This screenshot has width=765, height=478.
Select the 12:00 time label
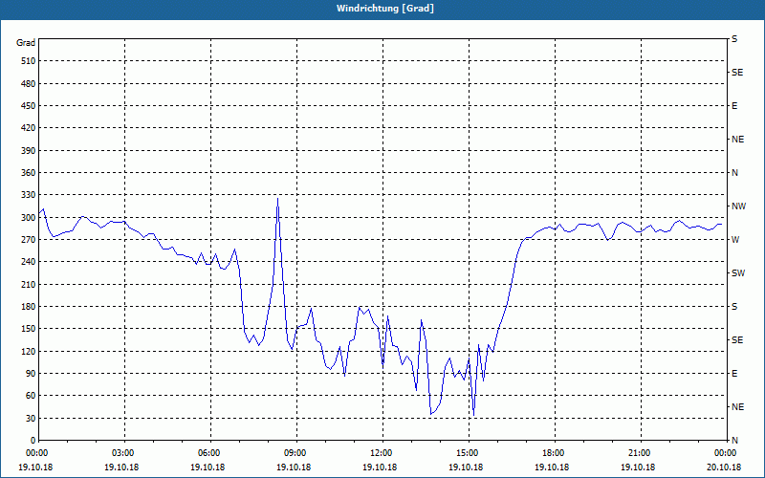click(382, 452)
